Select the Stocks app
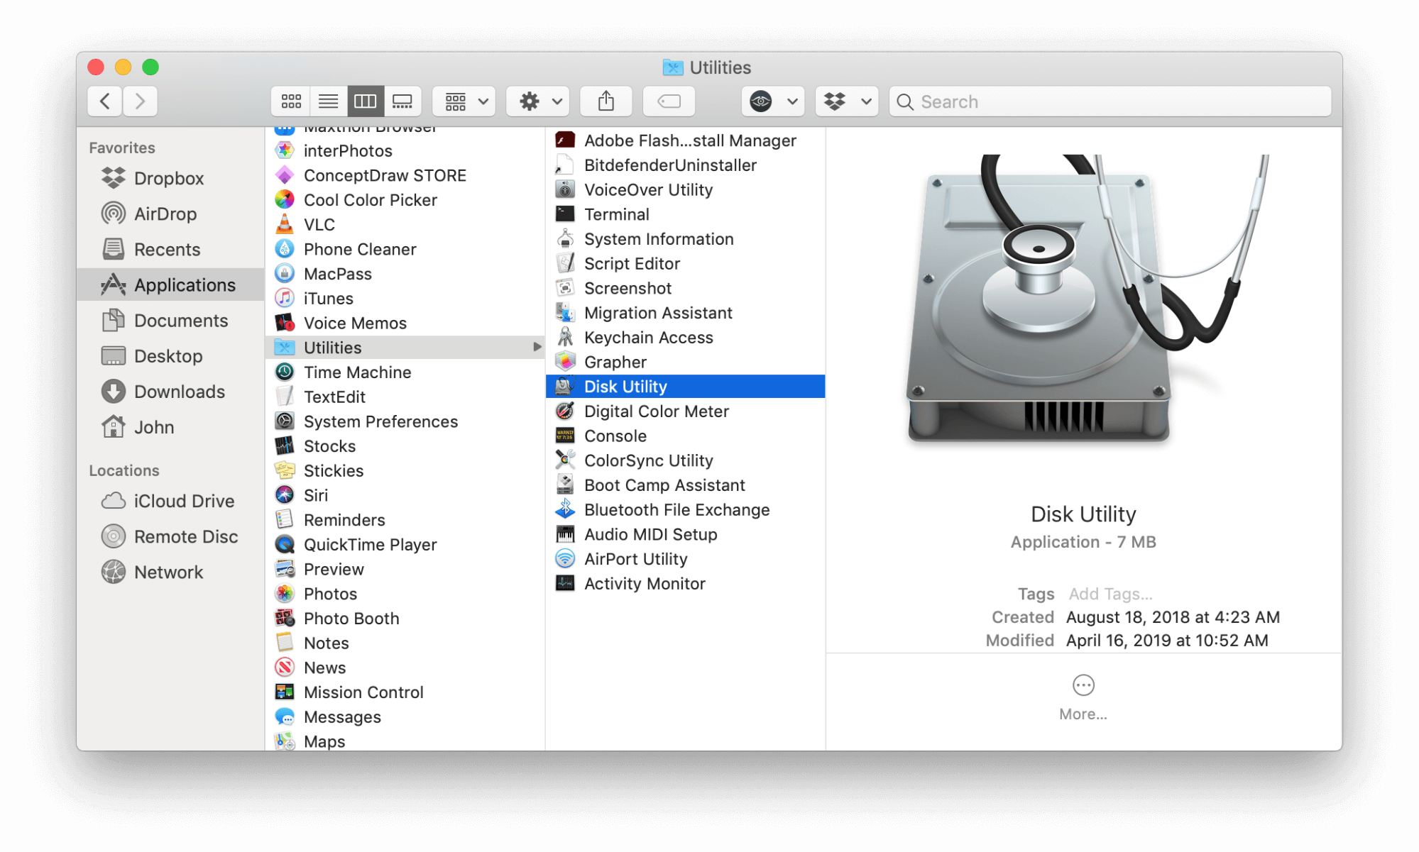This screenshot has width=1419, height=852. (404, 446)
